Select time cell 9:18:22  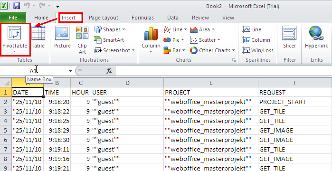point(57,111)
